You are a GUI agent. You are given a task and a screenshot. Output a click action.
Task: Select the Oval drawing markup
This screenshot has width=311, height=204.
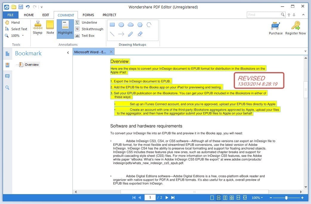[x=121, y=25]
